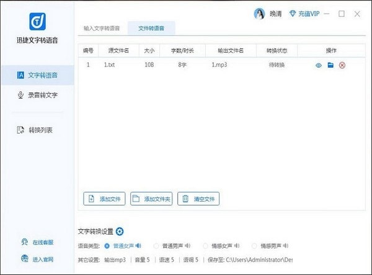This screenshot has width=372, height=275.
Task: Open output folder icon for 1.txt
Action: [x=330, y=65]
